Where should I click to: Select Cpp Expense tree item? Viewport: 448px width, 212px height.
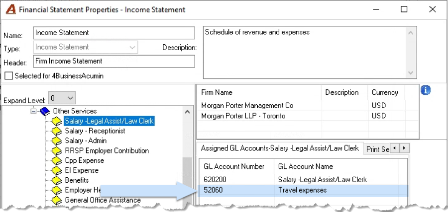click(x=84, y=161)
